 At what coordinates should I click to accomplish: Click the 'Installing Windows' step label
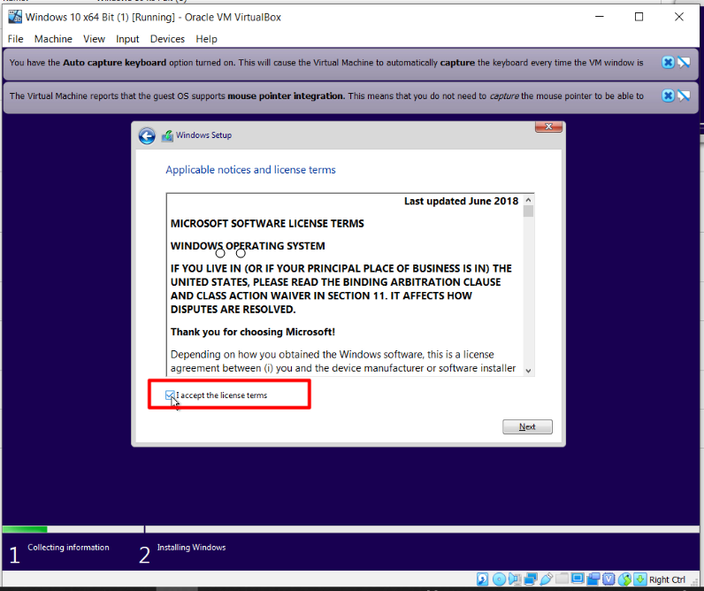(191, 548)
